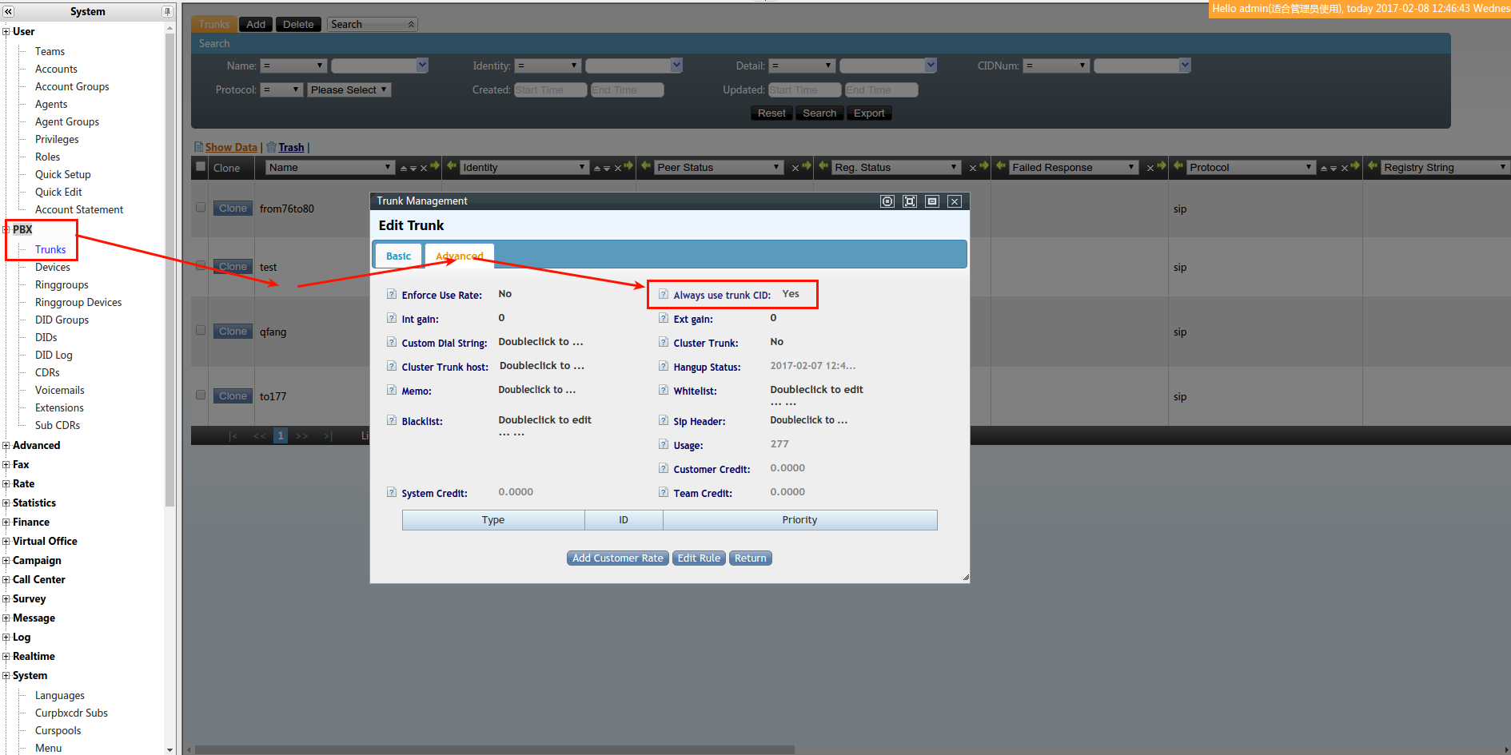Tick the select-all checkbox in table header
The image size is (1511, 755).
click(201, 167)
